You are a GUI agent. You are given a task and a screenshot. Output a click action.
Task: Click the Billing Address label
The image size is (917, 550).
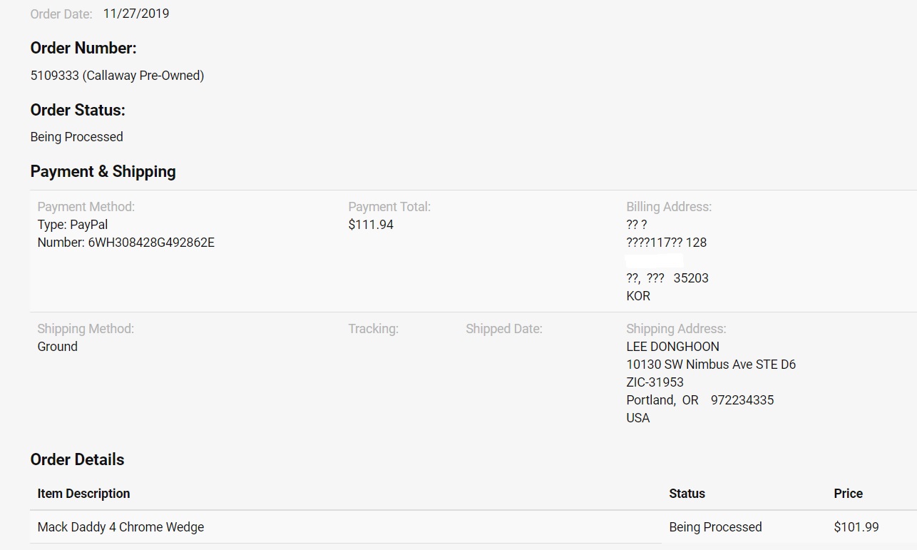tap(668, 207)
